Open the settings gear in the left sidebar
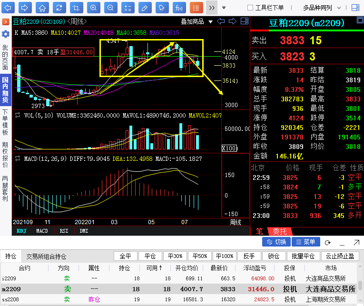Viewport: 364px width, 306px height. tap(5, 34)
